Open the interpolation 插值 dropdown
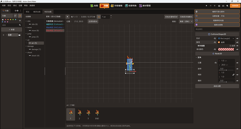The image size is (241, 129). [186, 21]
